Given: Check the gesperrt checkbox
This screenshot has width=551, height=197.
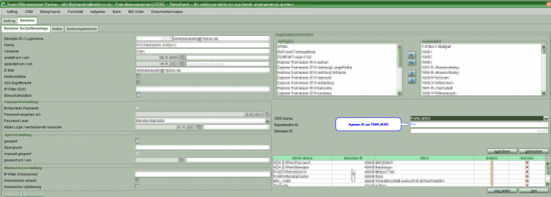Looking at the screenshot, I should tap(138, 141).
